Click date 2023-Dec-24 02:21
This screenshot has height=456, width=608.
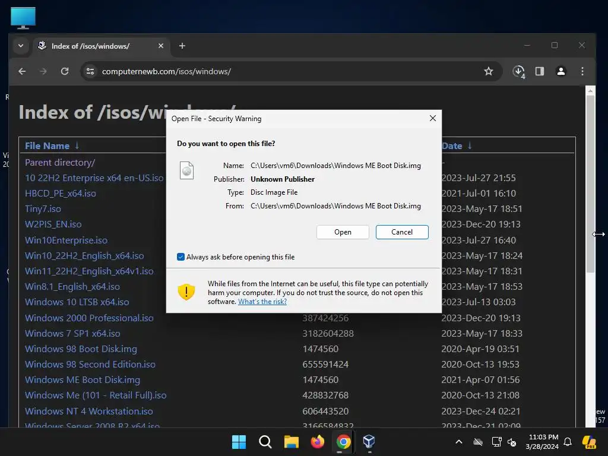481,411
